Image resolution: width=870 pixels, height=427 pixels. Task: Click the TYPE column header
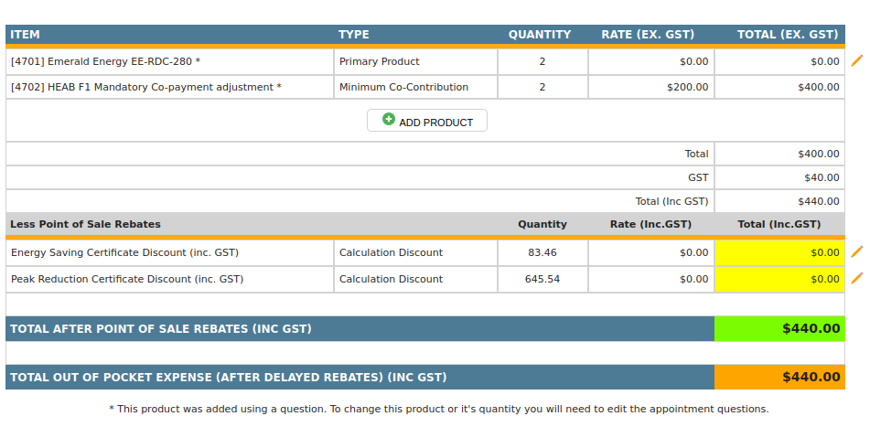click(354, 35)
